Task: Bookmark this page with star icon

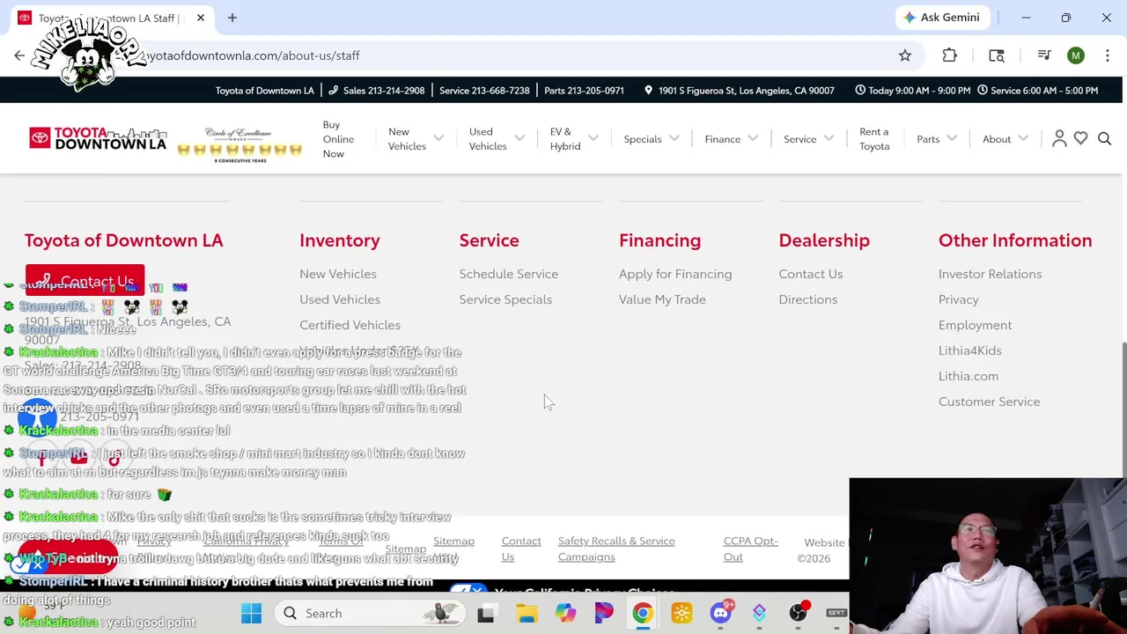Action: [905, 55]
